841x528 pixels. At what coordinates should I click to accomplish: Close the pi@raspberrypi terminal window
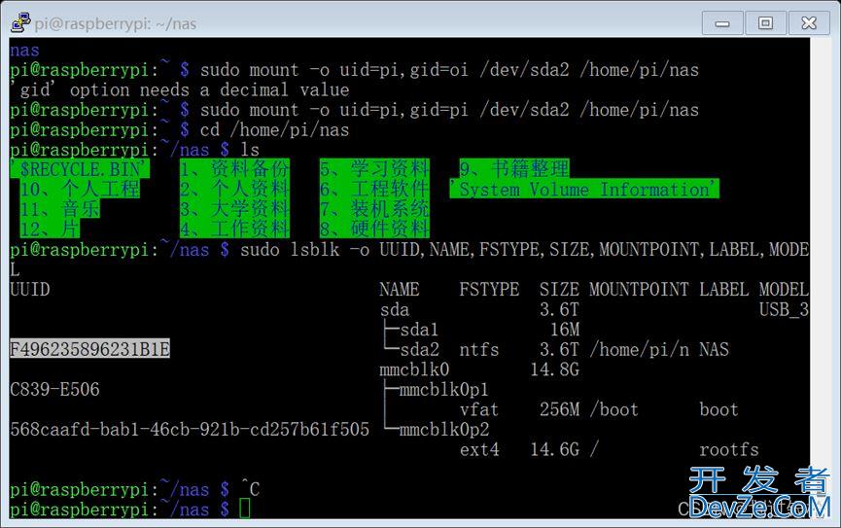[809, 23]
